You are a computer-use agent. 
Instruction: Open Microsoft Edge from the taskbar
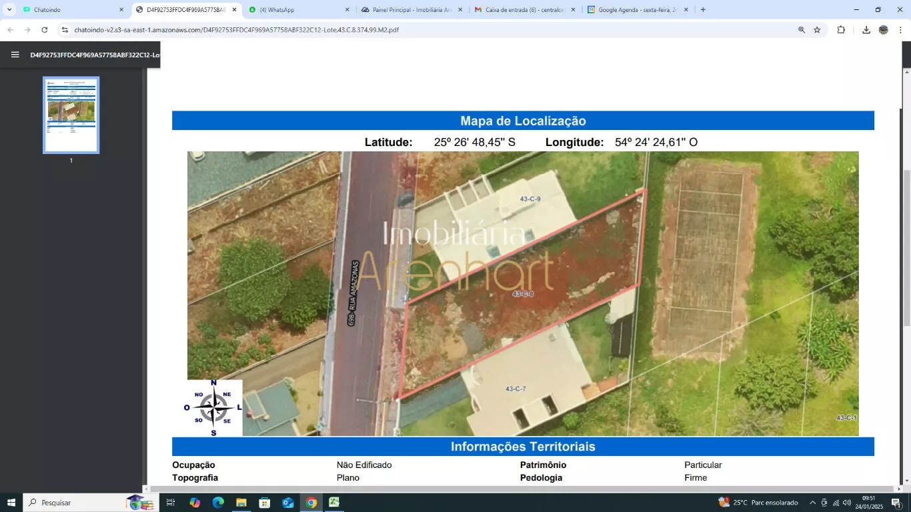tap(218, 502)
